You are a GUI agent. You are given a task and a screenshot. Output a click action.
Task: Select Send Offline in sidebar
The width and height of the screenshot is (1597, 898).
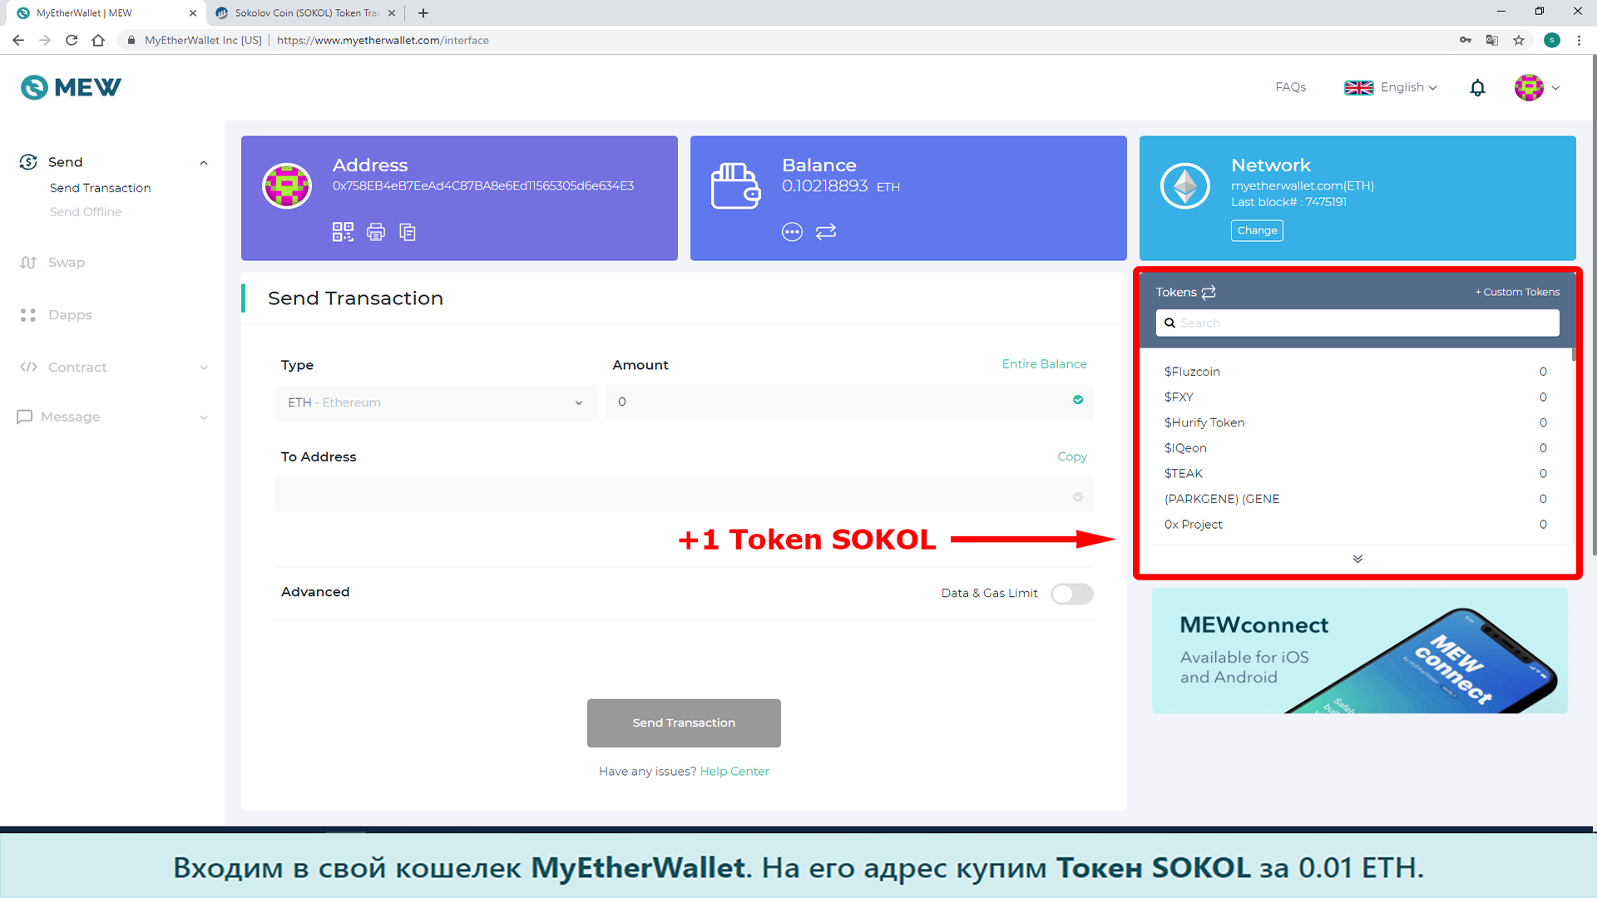86,212
